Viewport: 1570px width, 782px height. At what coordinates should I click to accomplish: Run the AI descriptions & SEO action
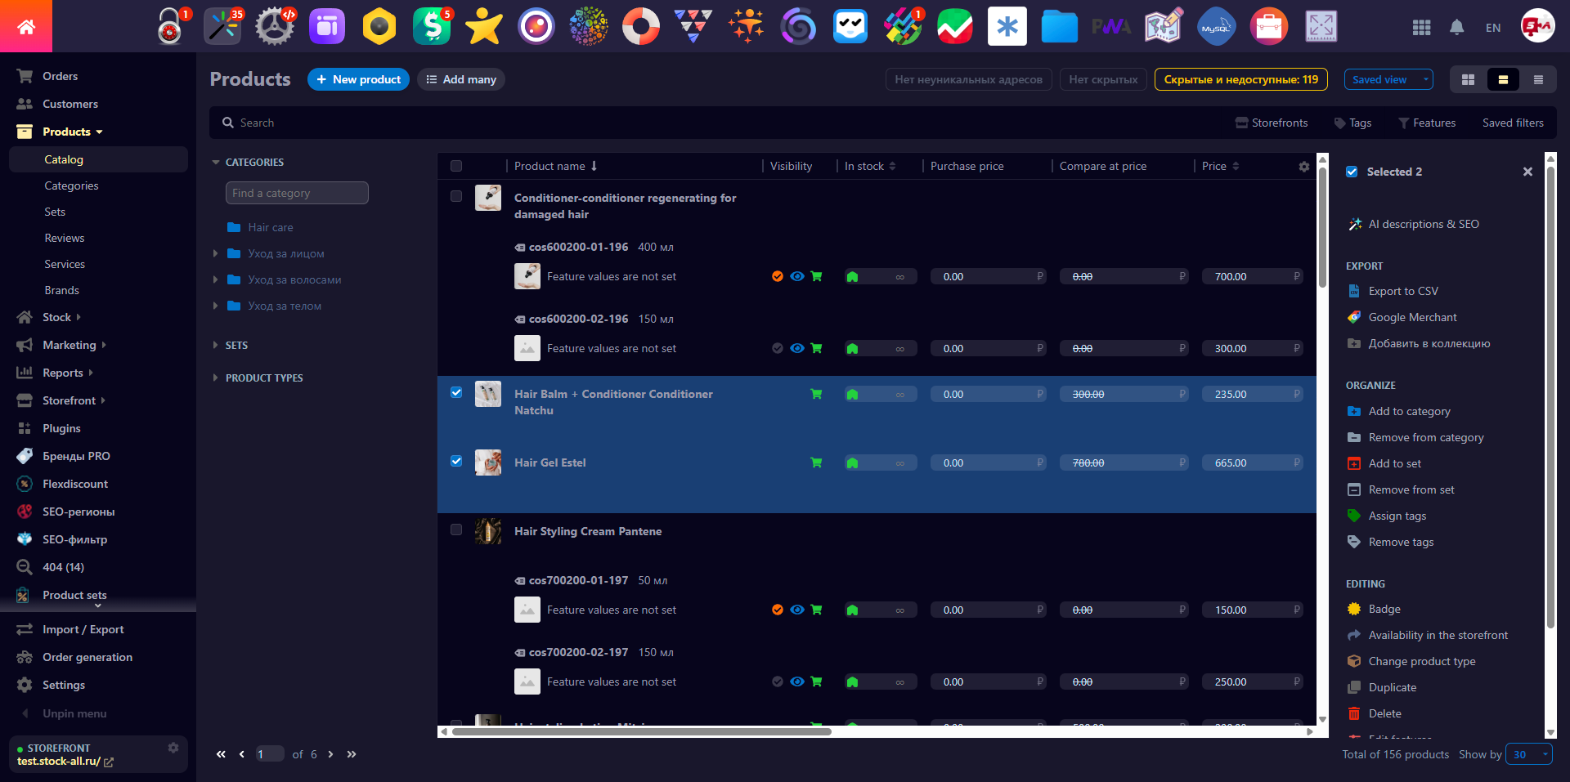[1423, 224]
